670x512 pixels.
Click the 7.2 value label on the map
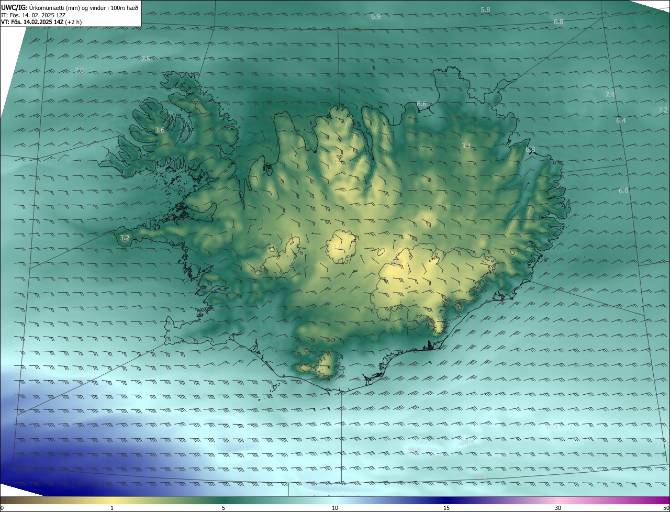click(x=663, y=110)
